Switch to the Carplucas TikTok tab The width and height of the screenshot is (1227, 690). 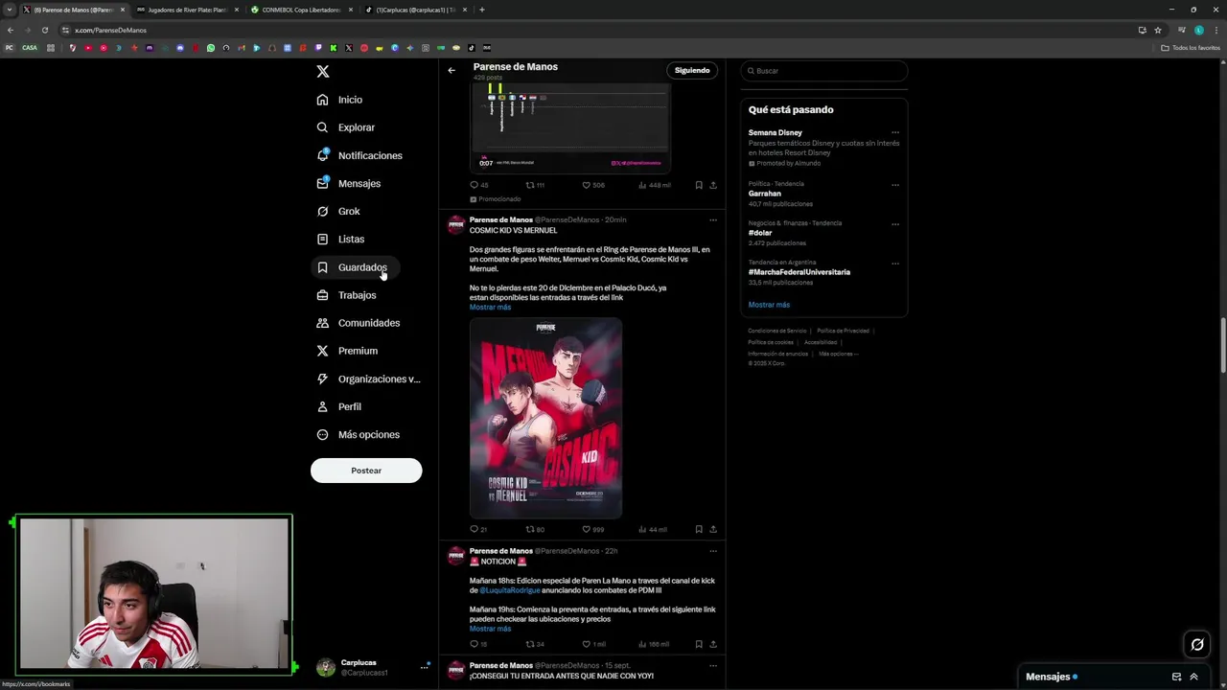pyautogui.click(x=413, y=10)
